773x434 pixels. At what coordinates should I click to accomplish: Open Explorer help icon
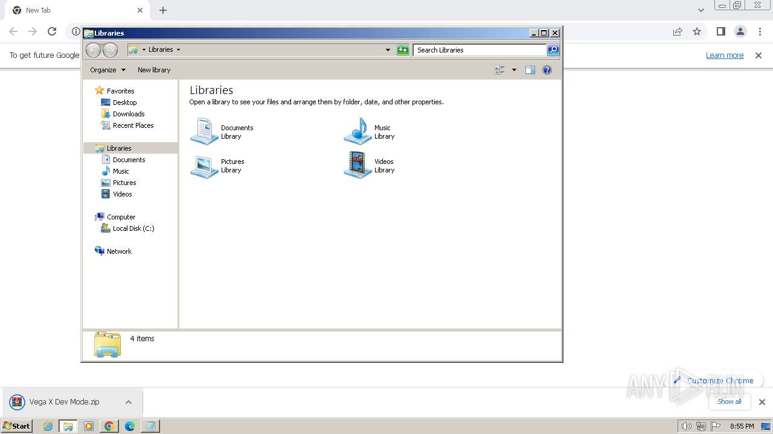pos(547,70)
